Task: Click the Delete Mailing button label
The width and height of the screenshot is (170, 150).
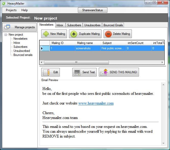Action: [x=121, y=34]
